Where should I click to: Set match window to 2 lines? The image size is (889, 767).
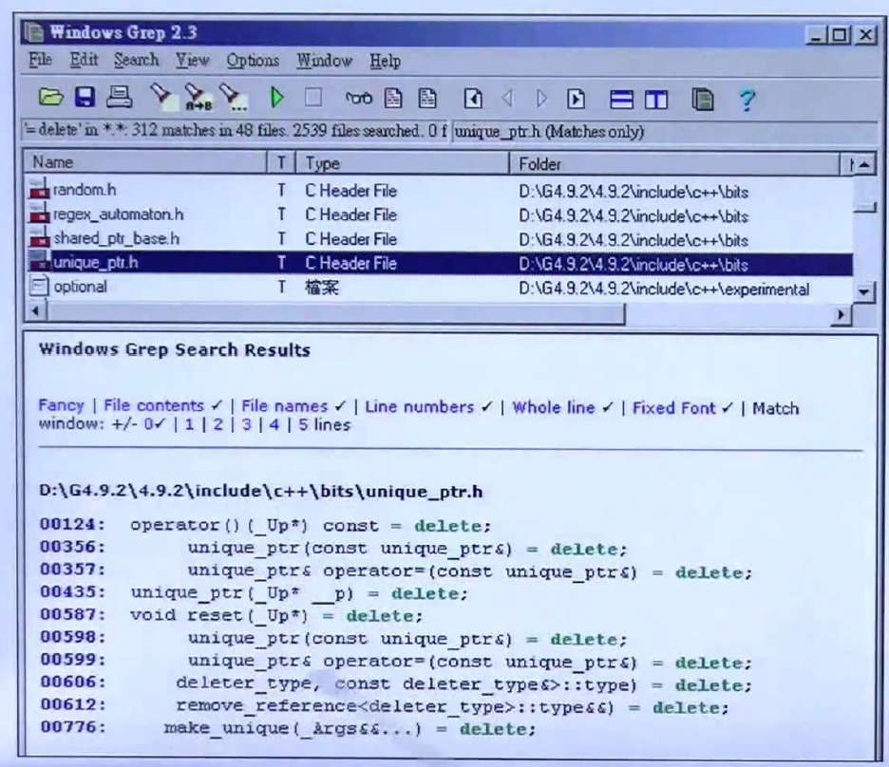point(218,424)
